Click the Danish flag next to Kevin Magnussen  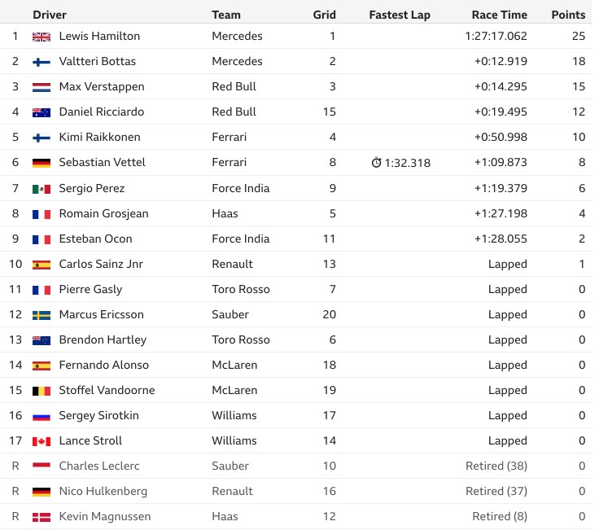click(42, 517)
